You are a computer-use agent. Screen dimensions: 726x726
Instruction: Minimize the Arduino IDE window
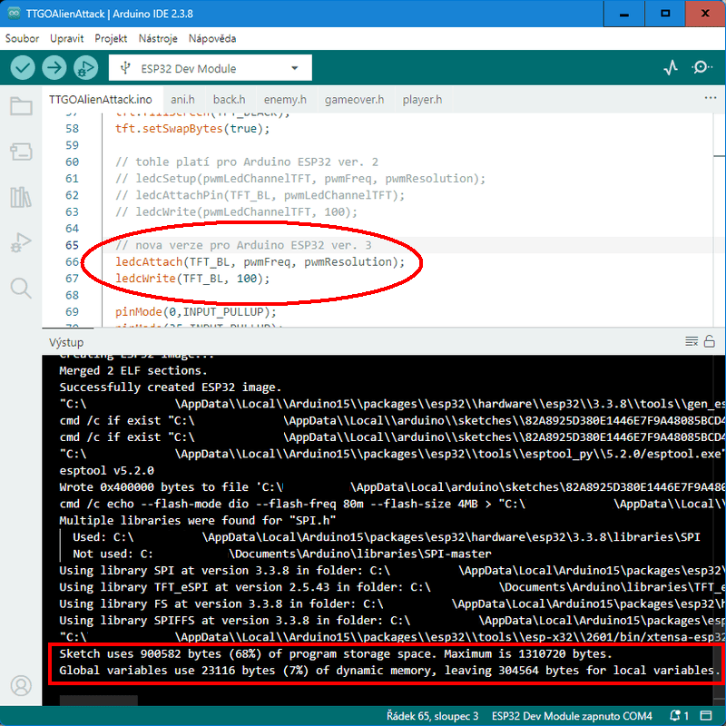[623, 14]
